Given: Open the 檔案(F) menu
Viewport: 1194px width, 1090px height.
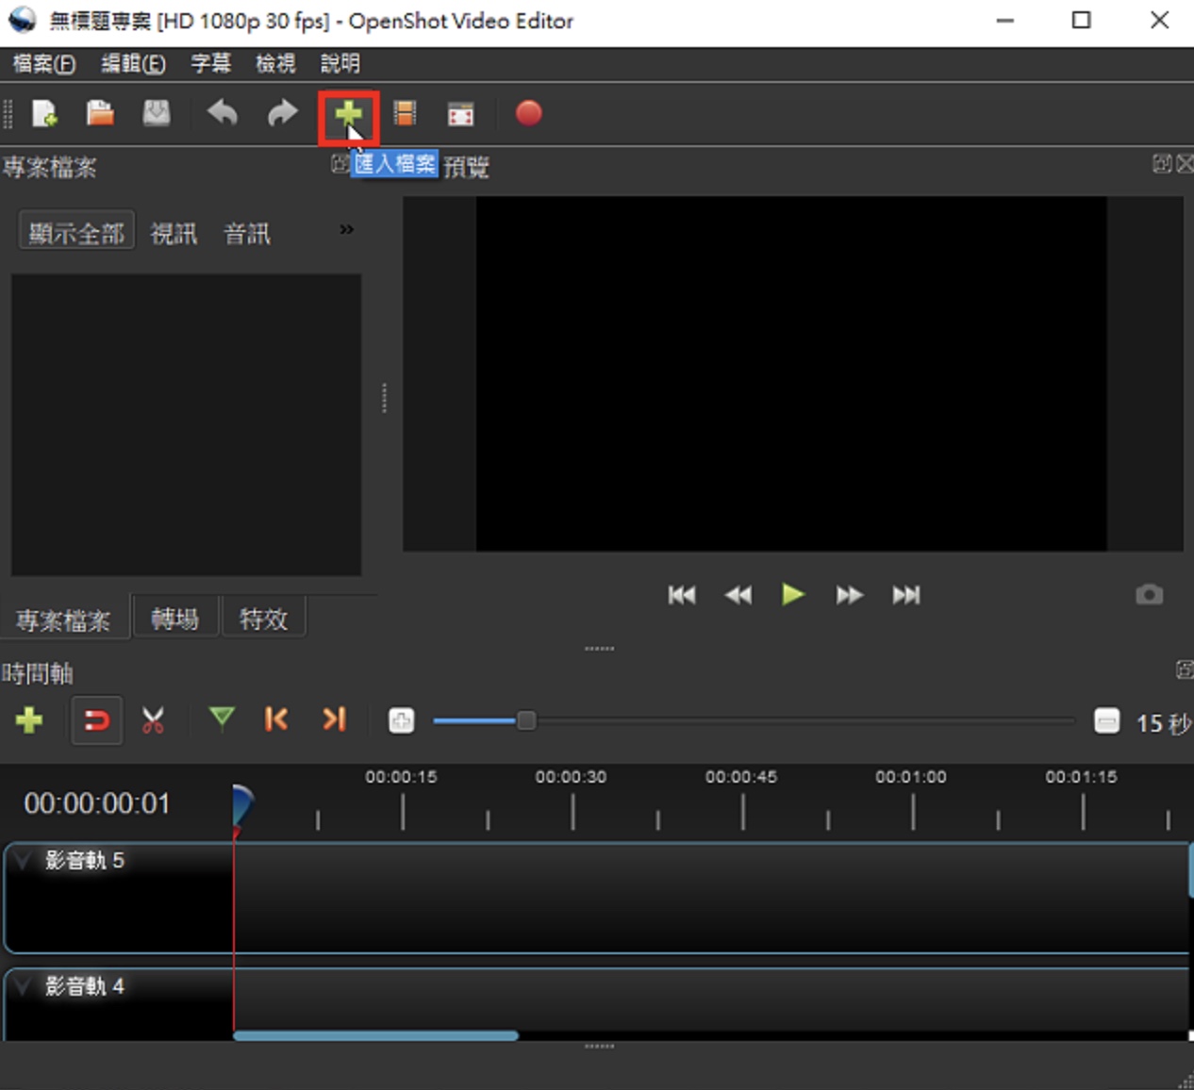Looking at the screenshot, I should coord(43,63).
